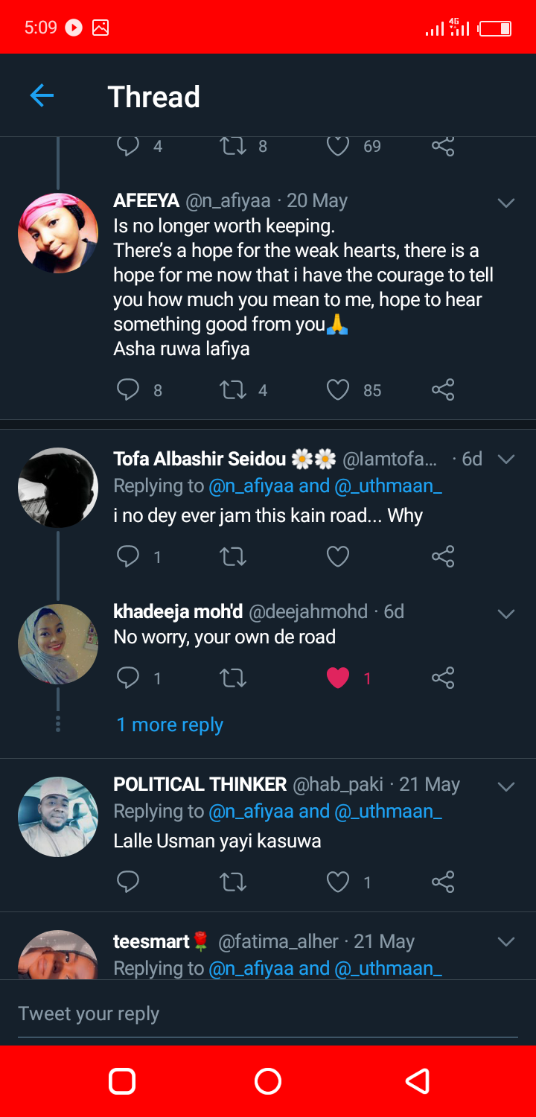Reply to AFEEYA's tweet with comment icon

click(128, 389)
